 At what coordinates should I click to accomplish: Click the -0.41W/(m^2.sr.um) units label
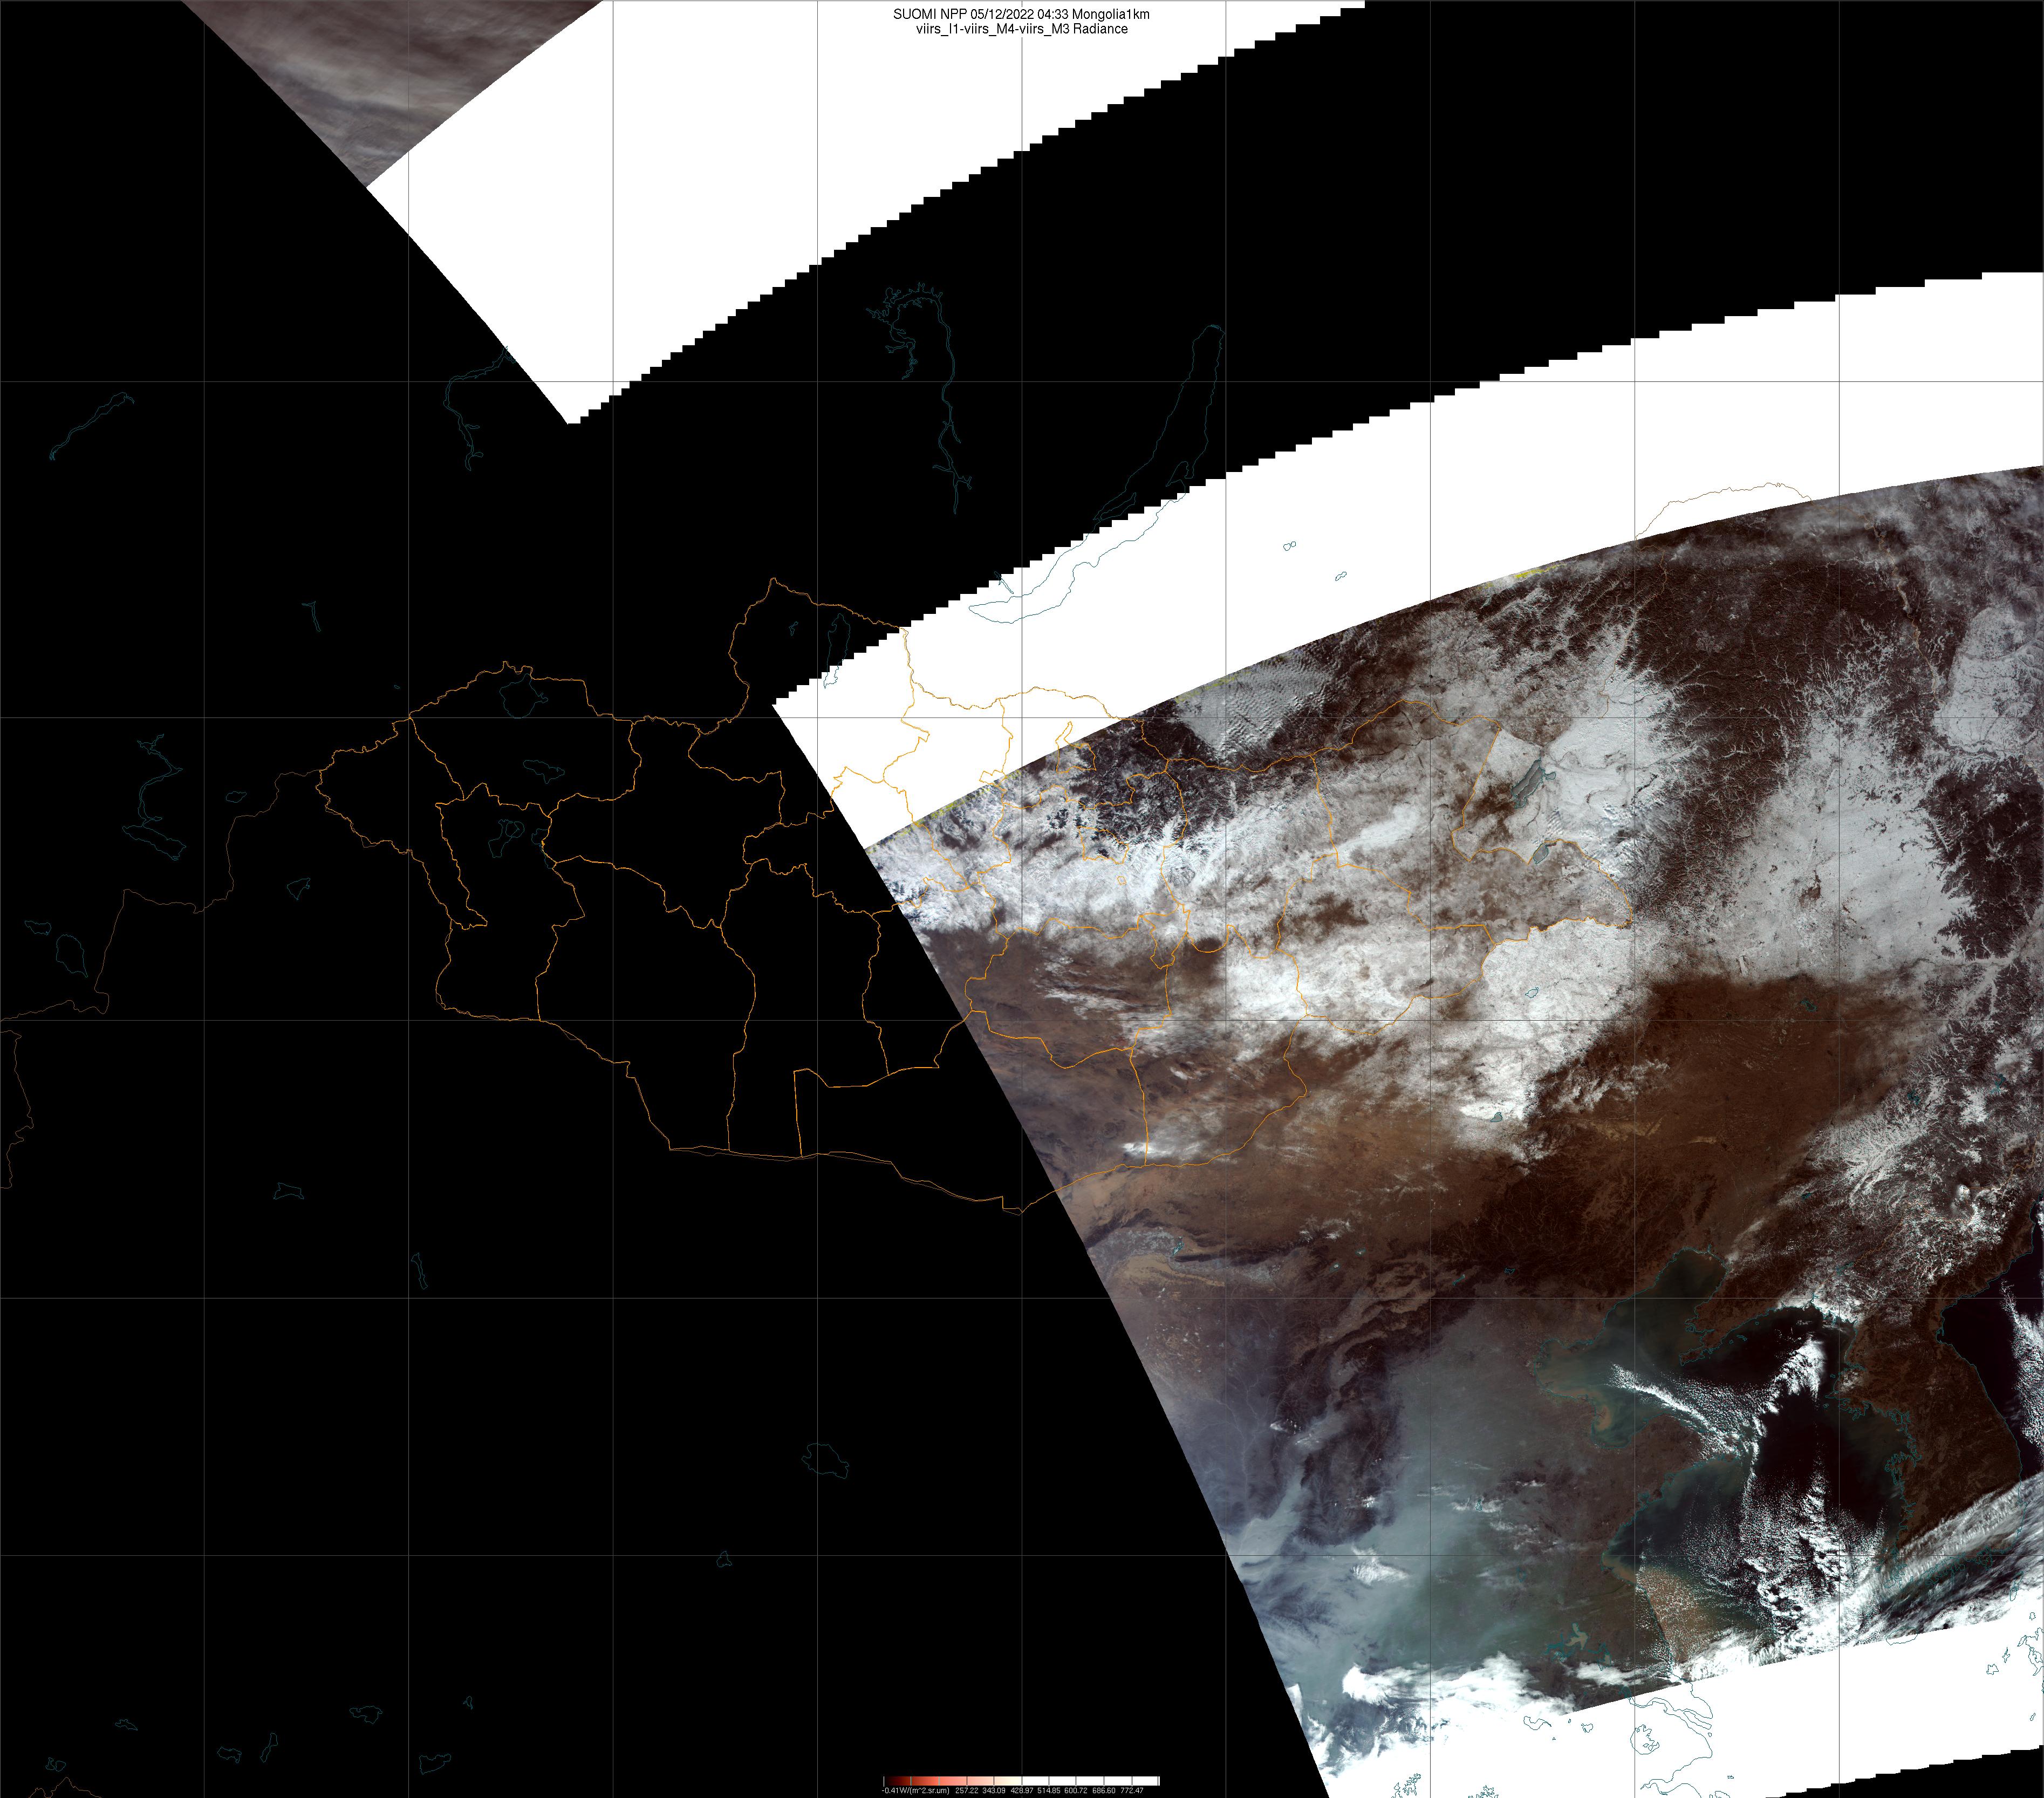tap(916, 1790)
